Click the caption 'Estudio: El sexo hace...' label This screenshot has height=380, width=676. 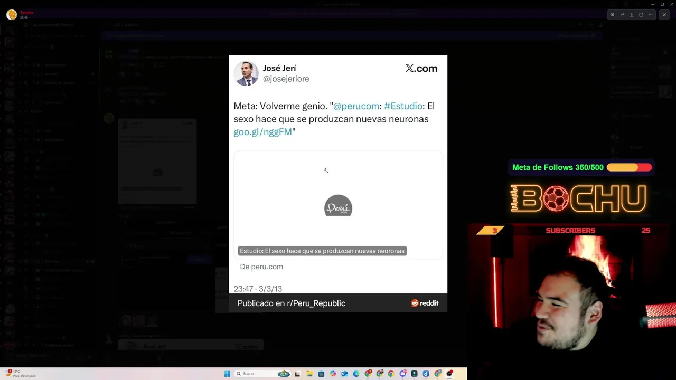point(322,251)
